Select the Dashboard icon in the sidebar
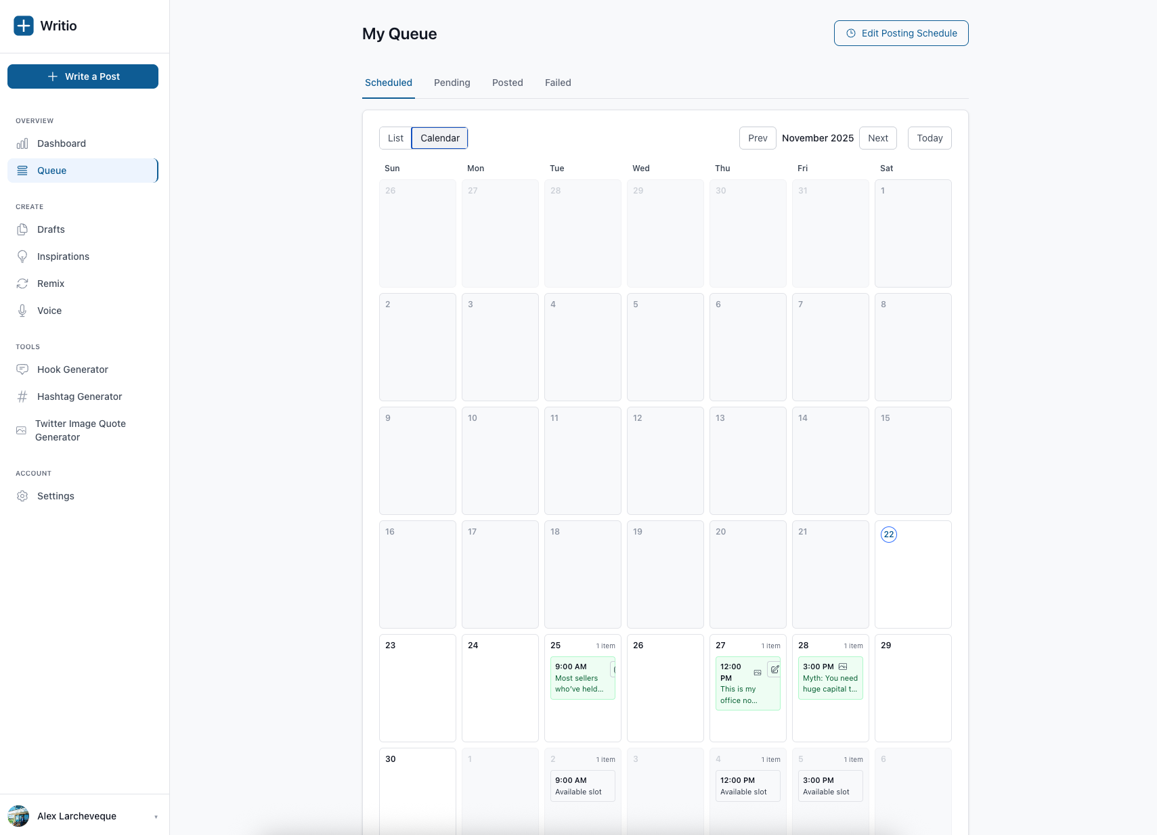 [22, 143]
